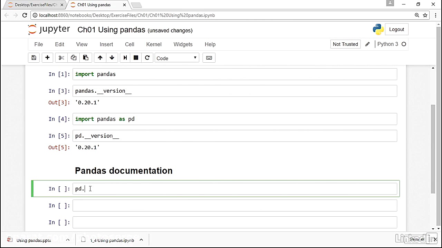This screenshot has height=248, width=442.
Task: Open the Edit menu
Action: [x=60, y=44]
